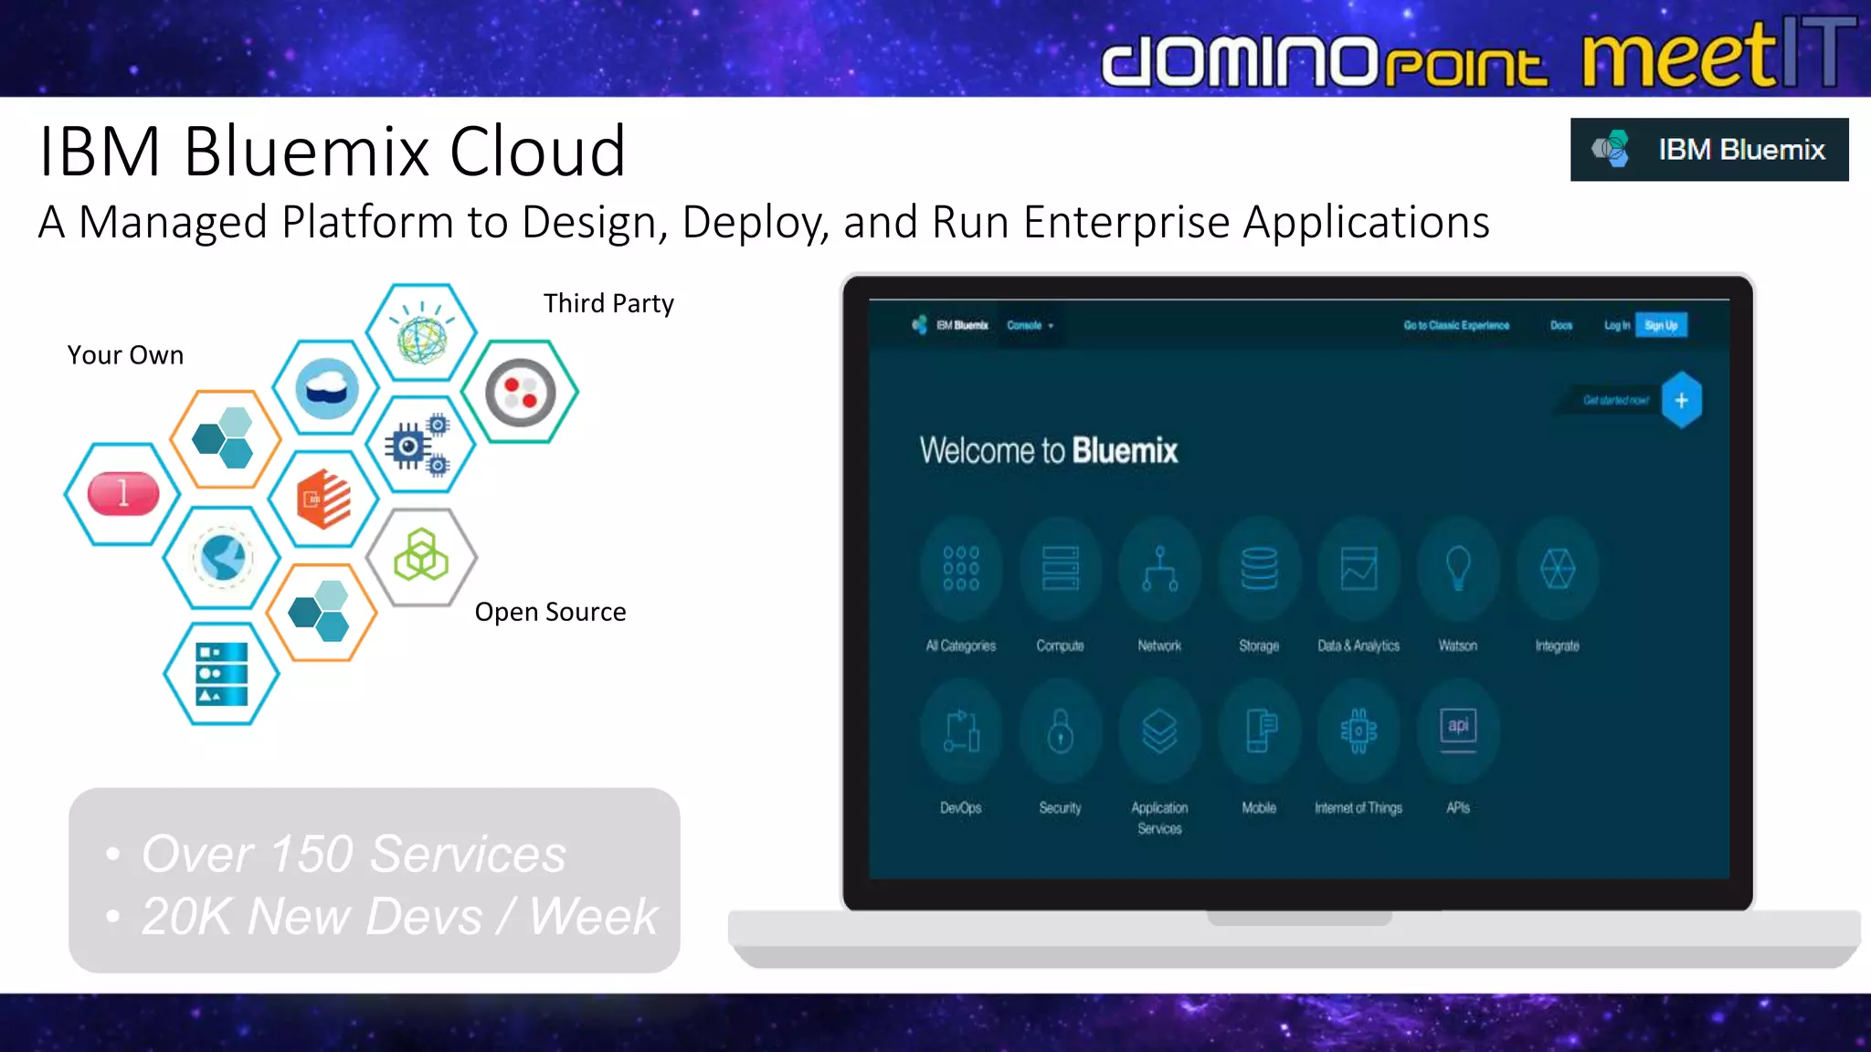Click the chip and gears hexagon
The image size is (1871, 1052).
click(x=420, y=445)
